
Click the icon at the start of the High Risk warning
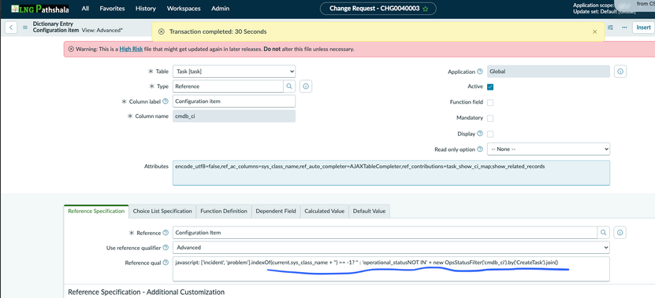[x=71, y=49]
